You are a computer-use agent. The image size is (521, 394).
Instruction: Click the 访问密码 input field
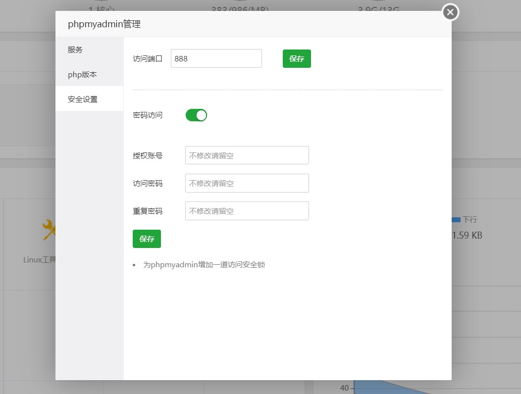pos(247,183)
